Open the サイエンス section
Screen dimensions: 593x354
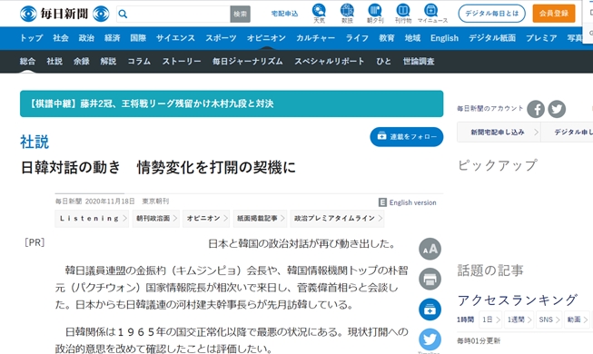pyautogui.click(x=175, y=38)
